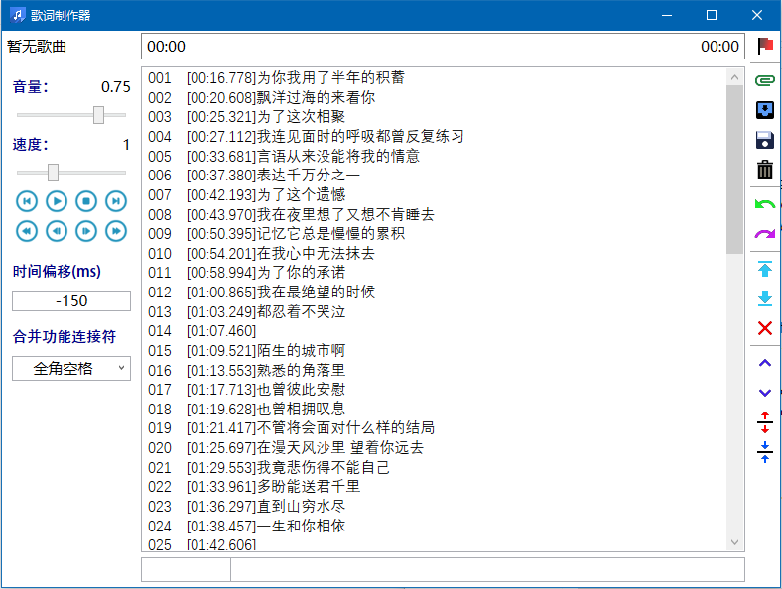782x589 pixels.
Task: Click the red flag timestamp marker icon
Action: coord(764,46)
